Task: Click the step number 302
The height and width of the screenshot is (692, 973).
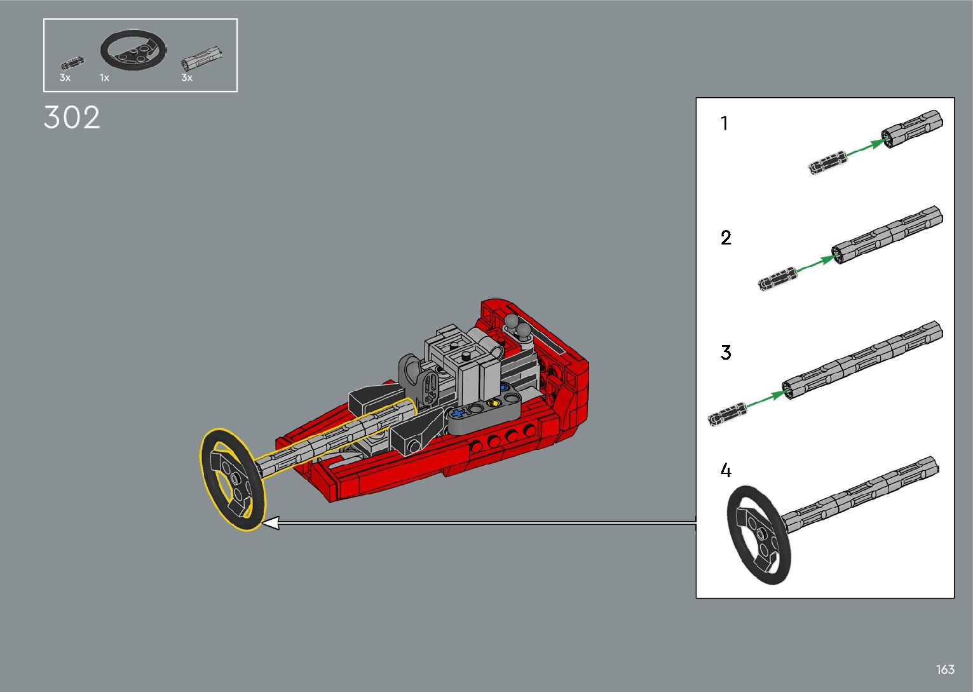Action: click(72, 118)
